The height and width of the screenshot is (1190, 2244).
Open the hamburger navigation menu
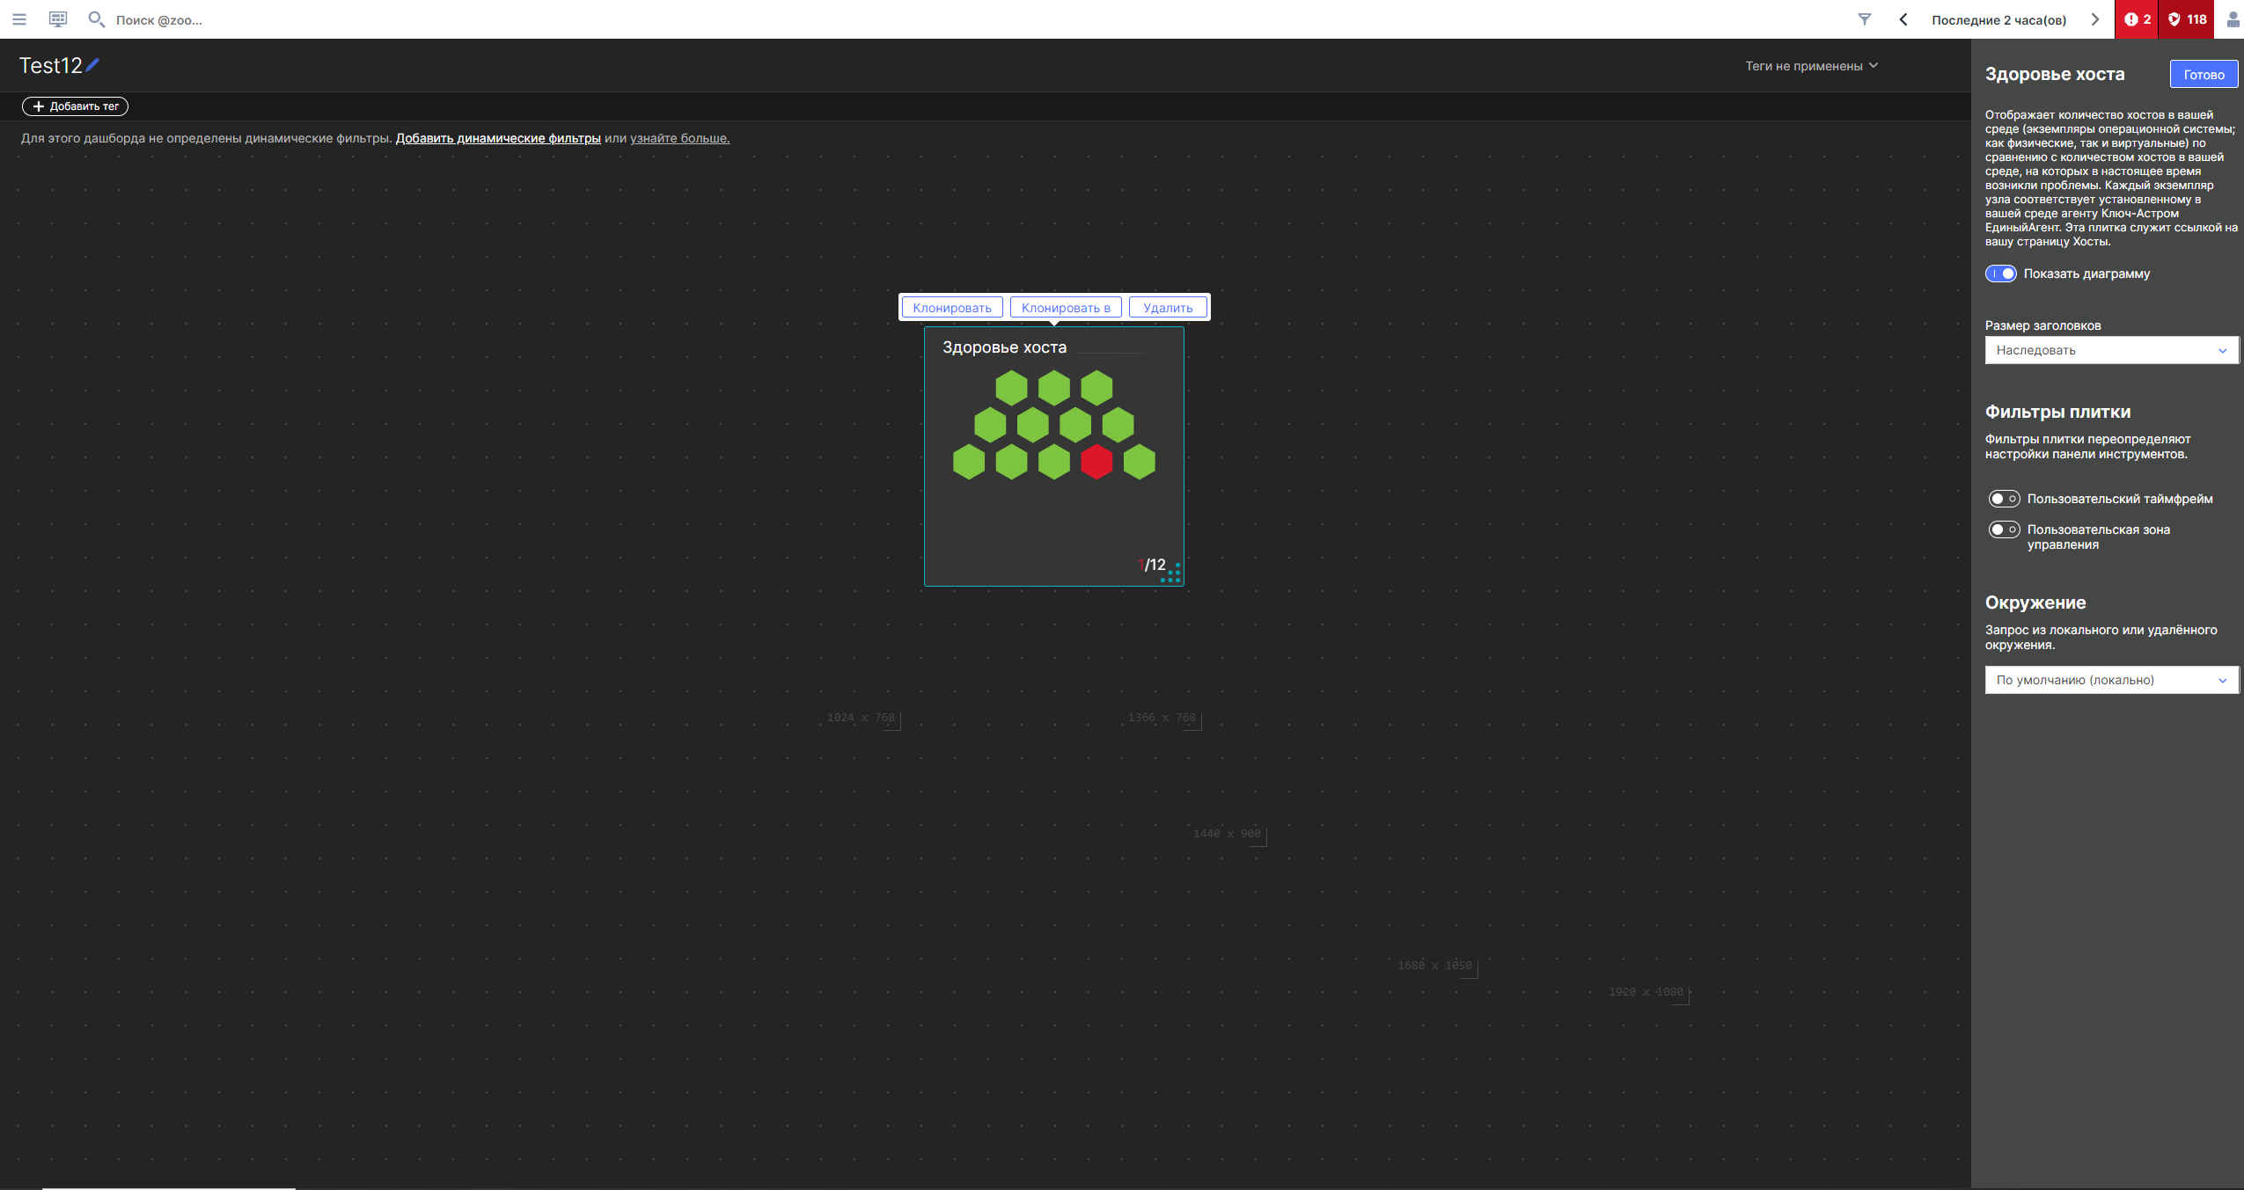(x=18, y=19)
